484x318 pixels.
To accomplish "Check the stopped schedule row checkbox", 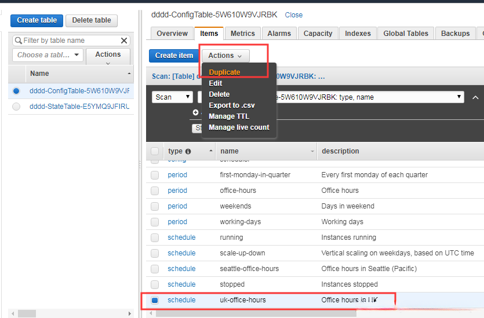I will [x=155, y=284].
